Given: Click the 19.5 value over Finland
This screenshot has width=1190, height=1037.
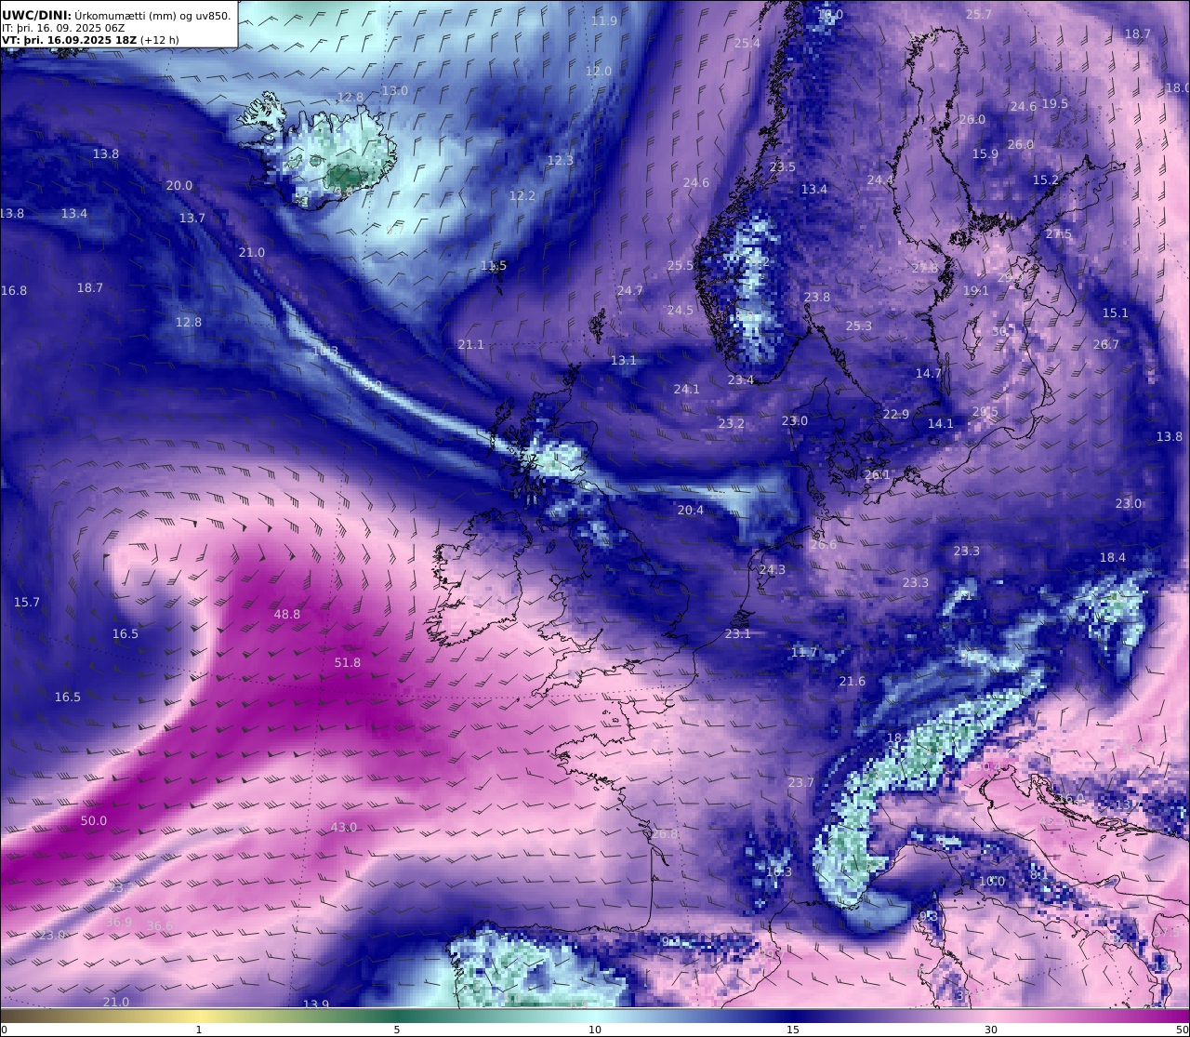Looking at the screenshot, I should tap(1055, 103).
